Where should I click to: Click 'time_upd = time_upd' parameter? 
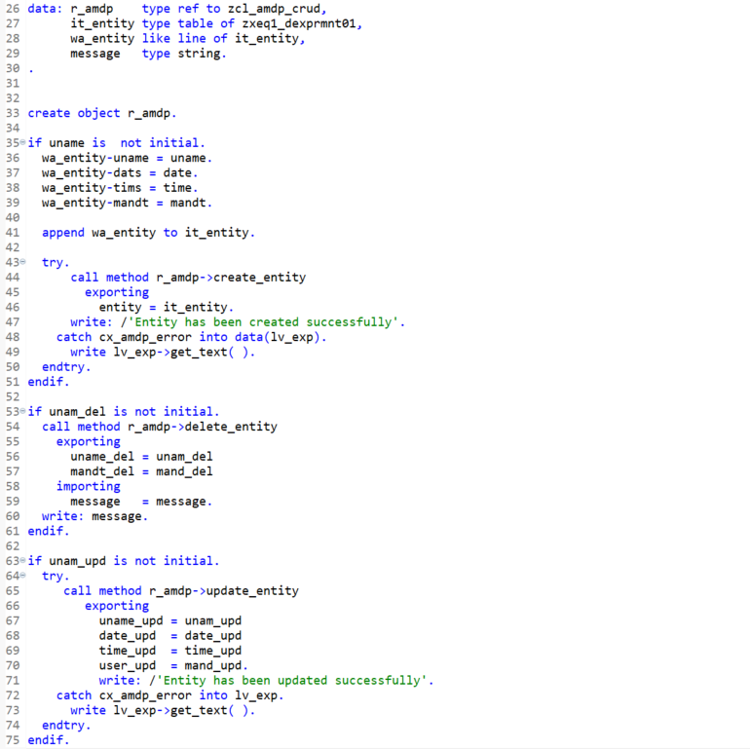(x=170, y=651)
